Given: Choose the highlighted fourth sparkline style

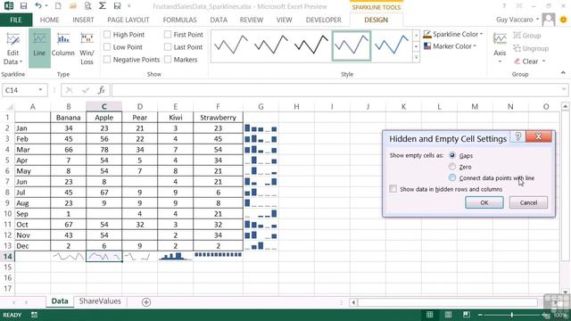Looking at the screenshot, I should [x=352, y=45].
